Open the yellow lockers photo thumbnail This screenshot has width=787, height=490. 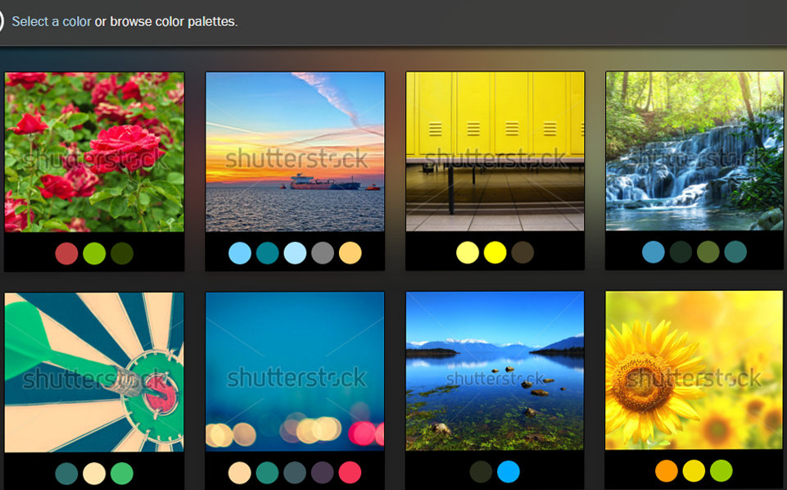tap(495, 152)
